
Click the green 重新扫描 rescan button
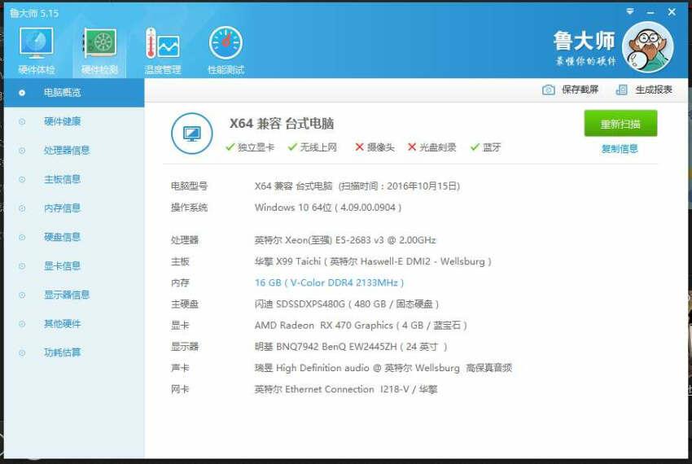point(620,124)
